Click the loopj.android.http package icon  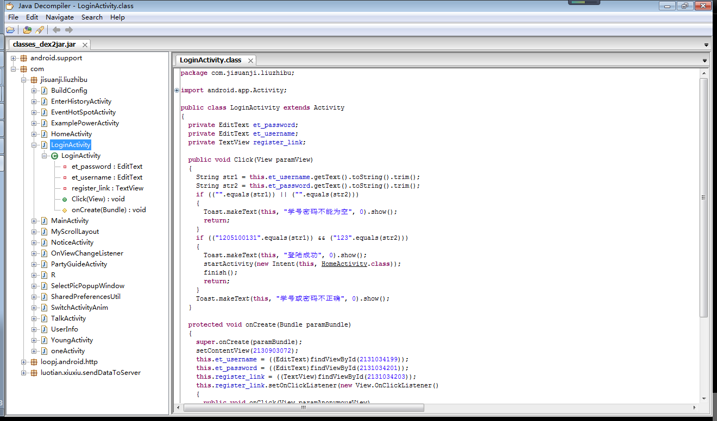coord(34,362)
